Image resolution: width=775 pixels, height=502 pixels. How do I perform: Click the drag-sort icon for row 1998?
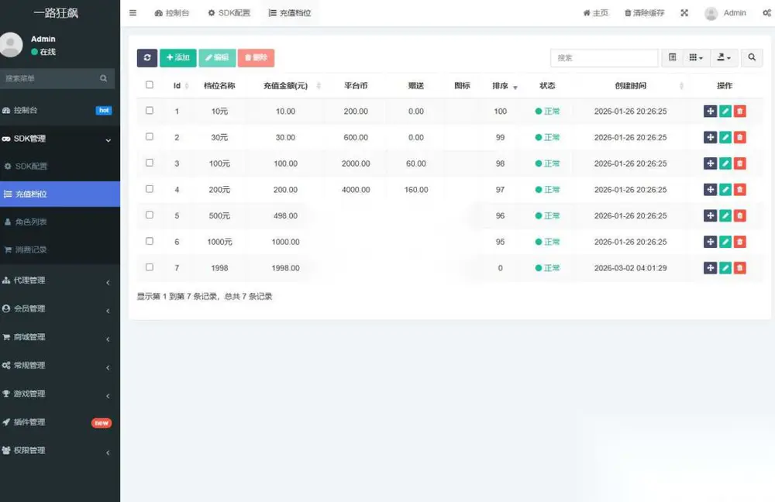[x=710, y=268]
